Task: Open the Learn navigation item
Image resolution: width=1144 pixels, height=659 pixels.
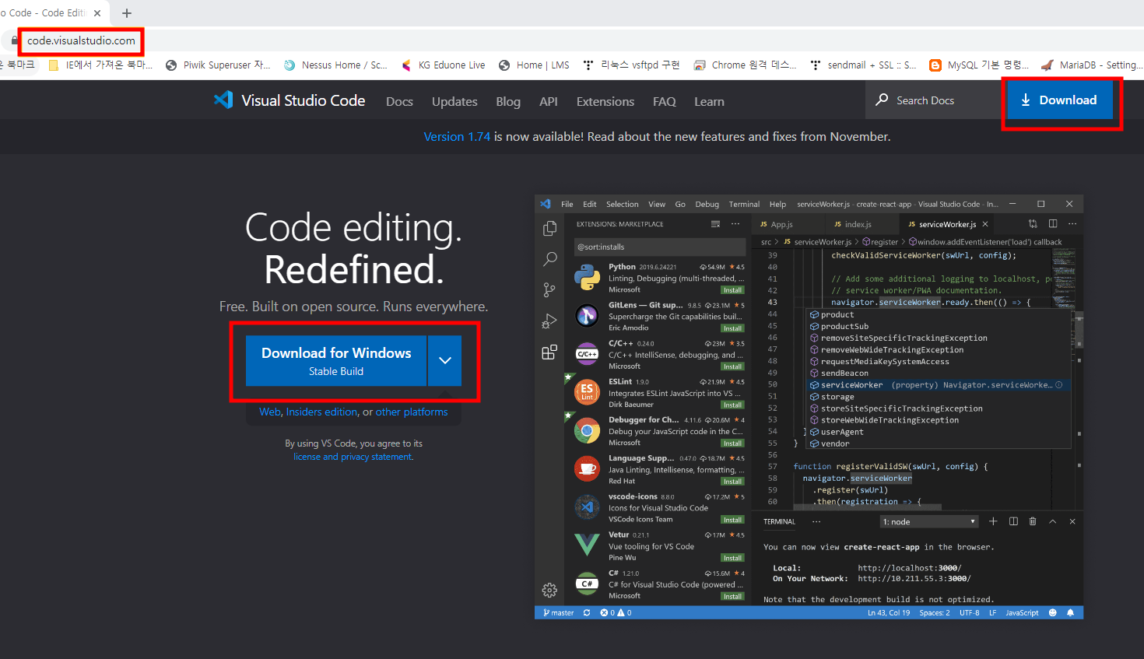Action: [709, 101]
